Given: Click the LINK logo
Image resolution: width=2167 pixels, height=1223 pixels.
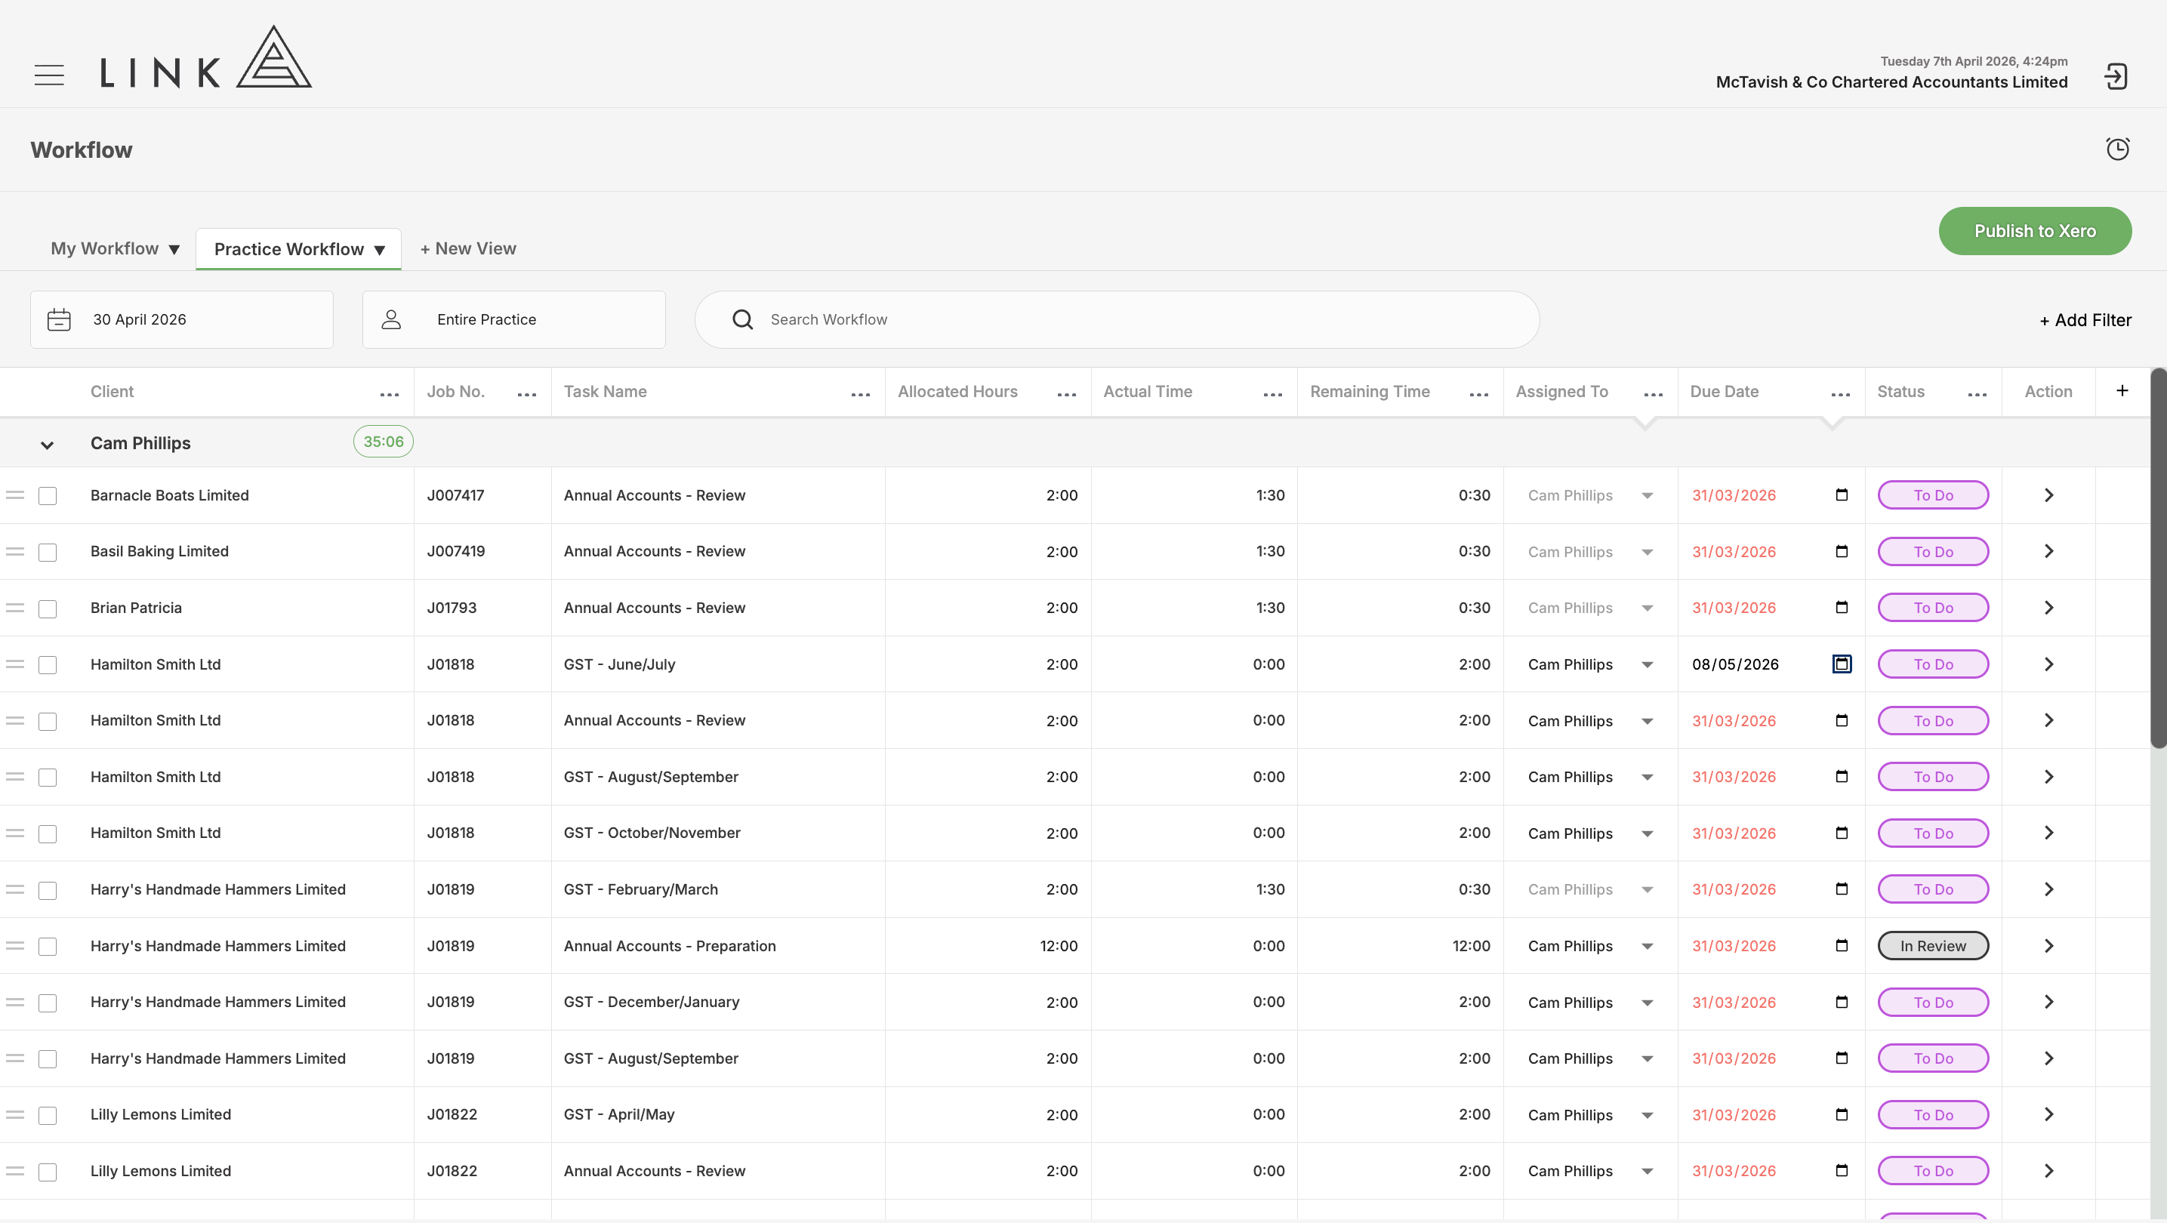Looking at the screenshot, I should coord(206,57).
